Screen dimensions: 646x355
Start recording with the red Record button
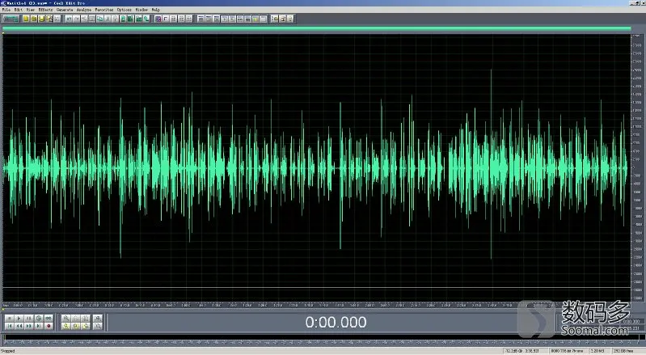pos(49,326)
